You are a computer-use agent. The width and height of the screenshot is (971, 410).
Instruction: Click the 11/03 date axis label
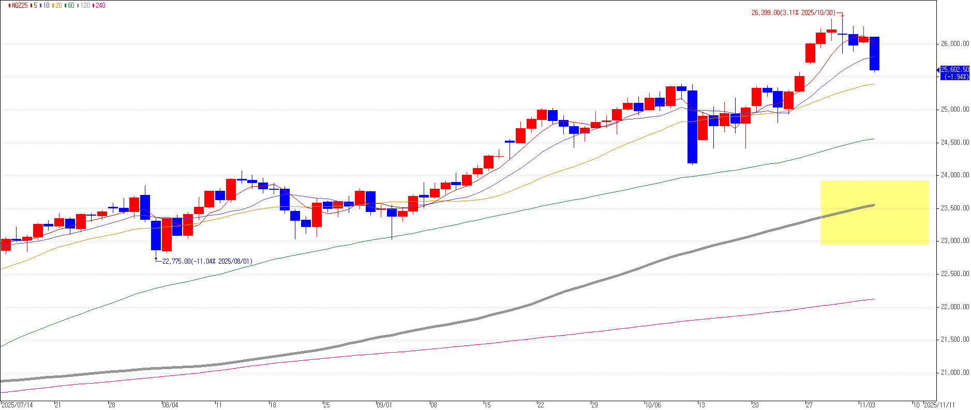coord(867,405)
